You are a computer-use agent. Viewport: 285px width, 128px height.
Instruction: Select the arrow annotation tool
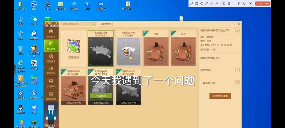[x=207, y=4]
